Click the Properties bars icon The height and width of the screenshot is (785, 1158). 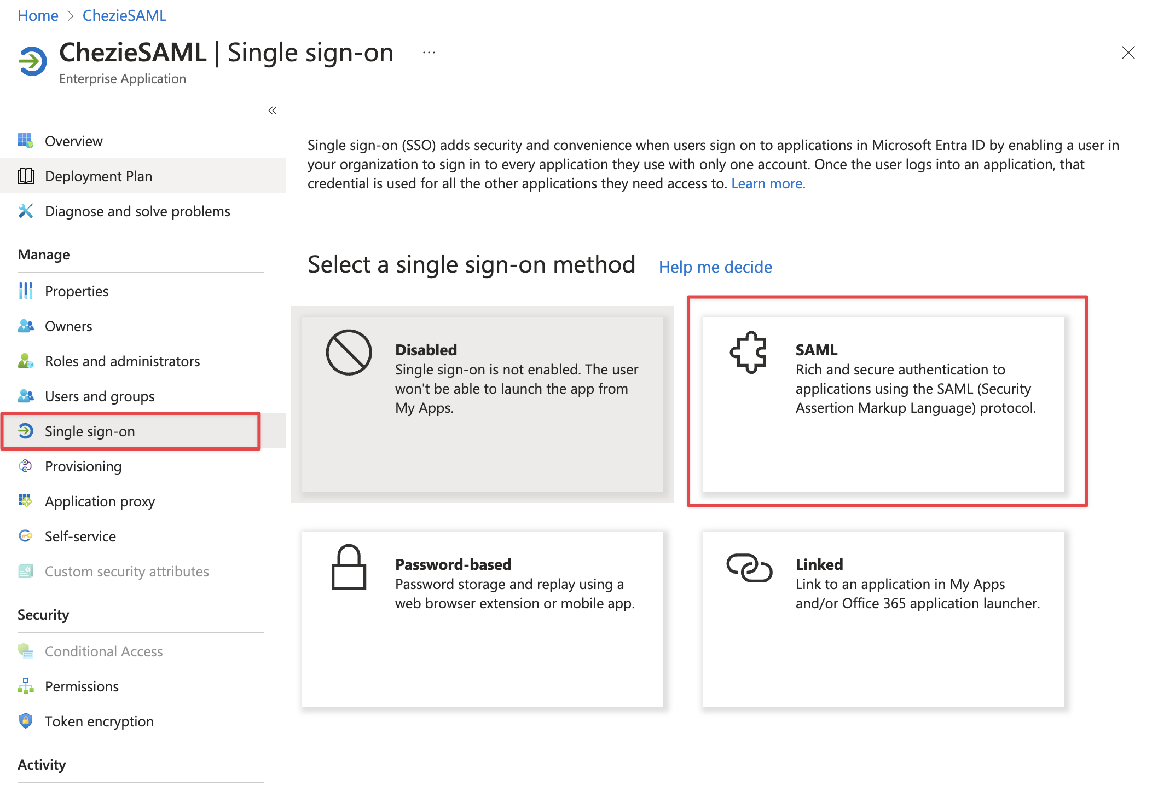click(25, 291)
